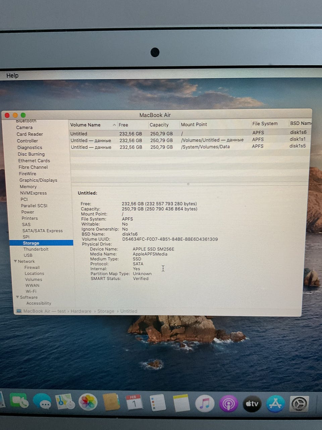Select Thunderbolt in the sidebar
Viewport: 322px width, 430px height.
[x=36, y=249]
